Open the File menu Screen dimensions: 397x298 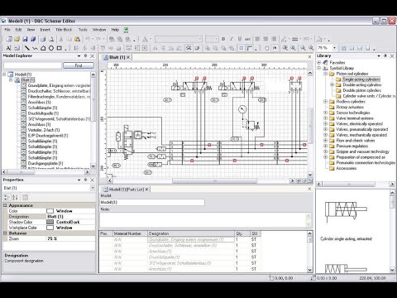pyautogui.click(x=7, y=30)
